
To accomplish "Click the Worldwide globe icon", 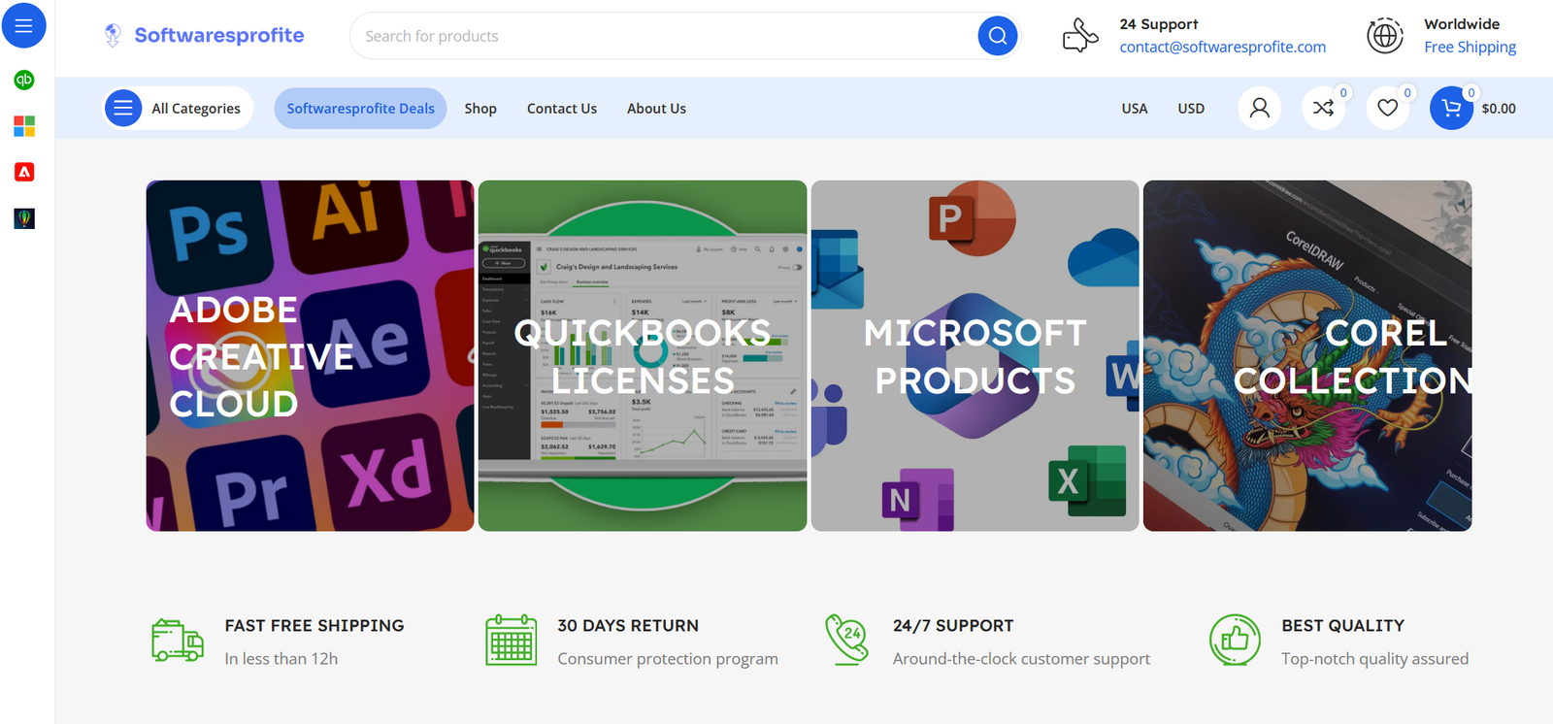I will tap(1385, 36).
